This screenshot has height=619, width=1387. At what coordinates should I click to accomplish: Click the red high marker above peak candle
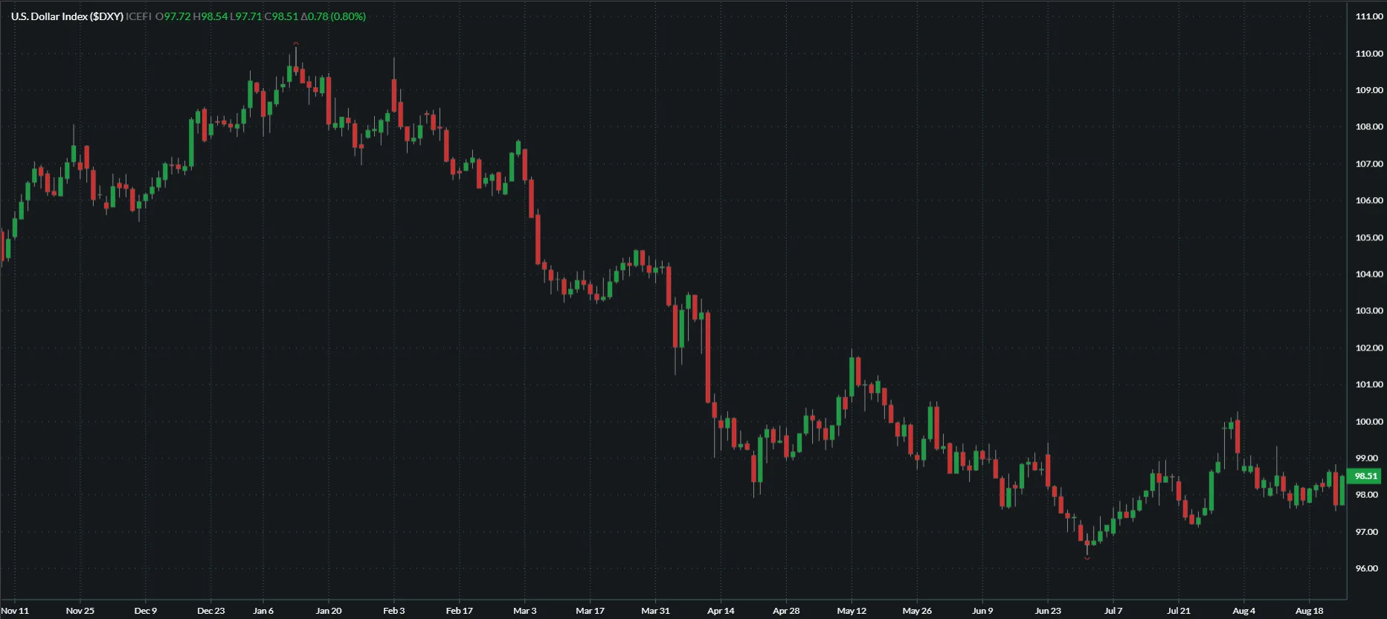296,44
